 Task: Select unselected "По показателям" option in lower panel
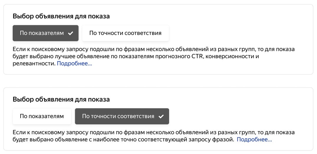point(42,116)
